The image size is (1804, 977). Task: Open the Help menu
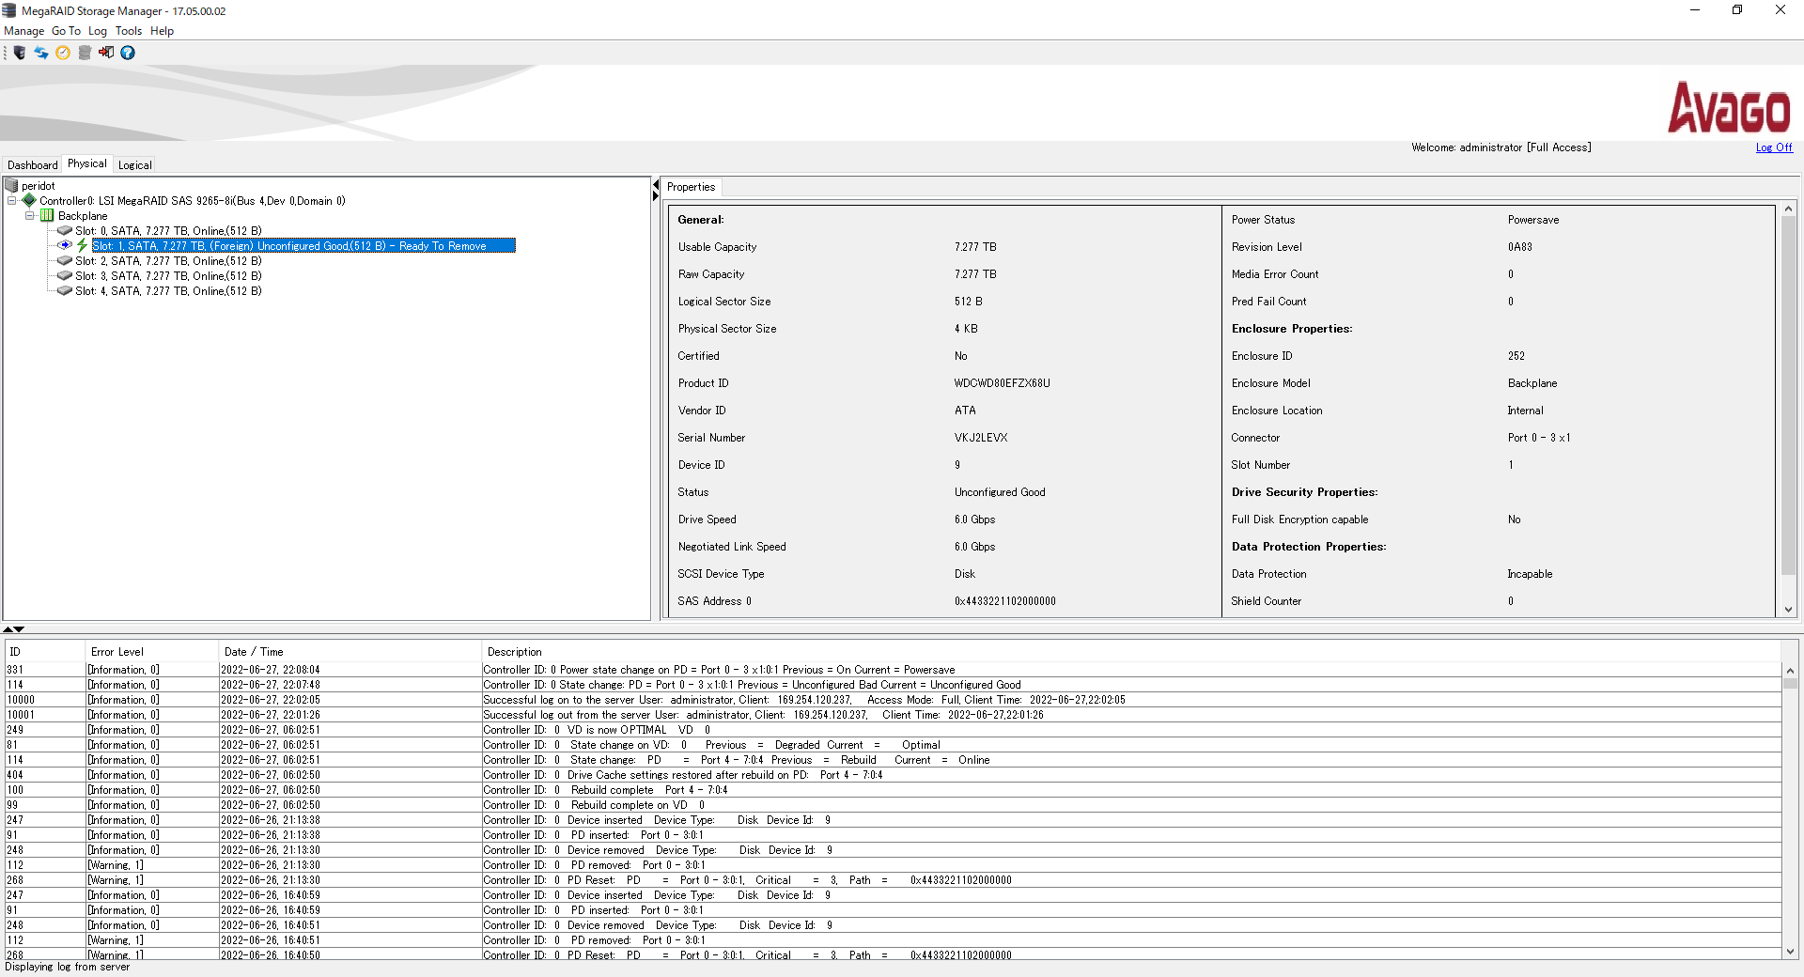point(162,31)
